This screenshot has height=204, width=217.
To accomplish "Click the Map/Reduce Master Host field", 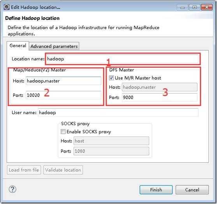I will 64,81.
